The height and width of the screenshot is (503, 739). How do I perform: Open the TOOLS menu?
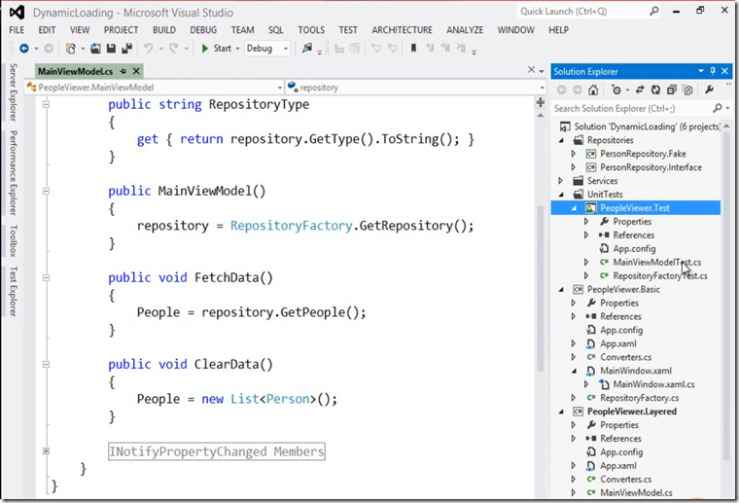point(311,30)
